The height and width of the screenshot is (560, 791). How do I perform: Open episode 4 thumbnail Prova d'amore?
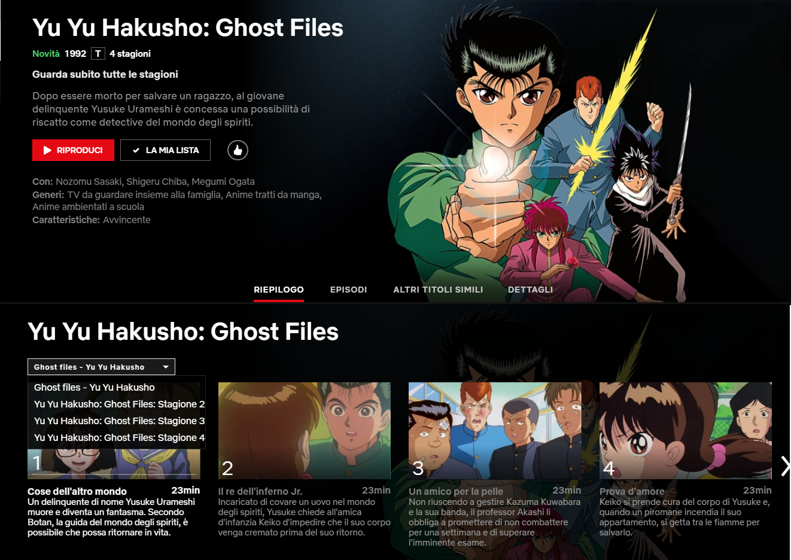click(686, 431)
